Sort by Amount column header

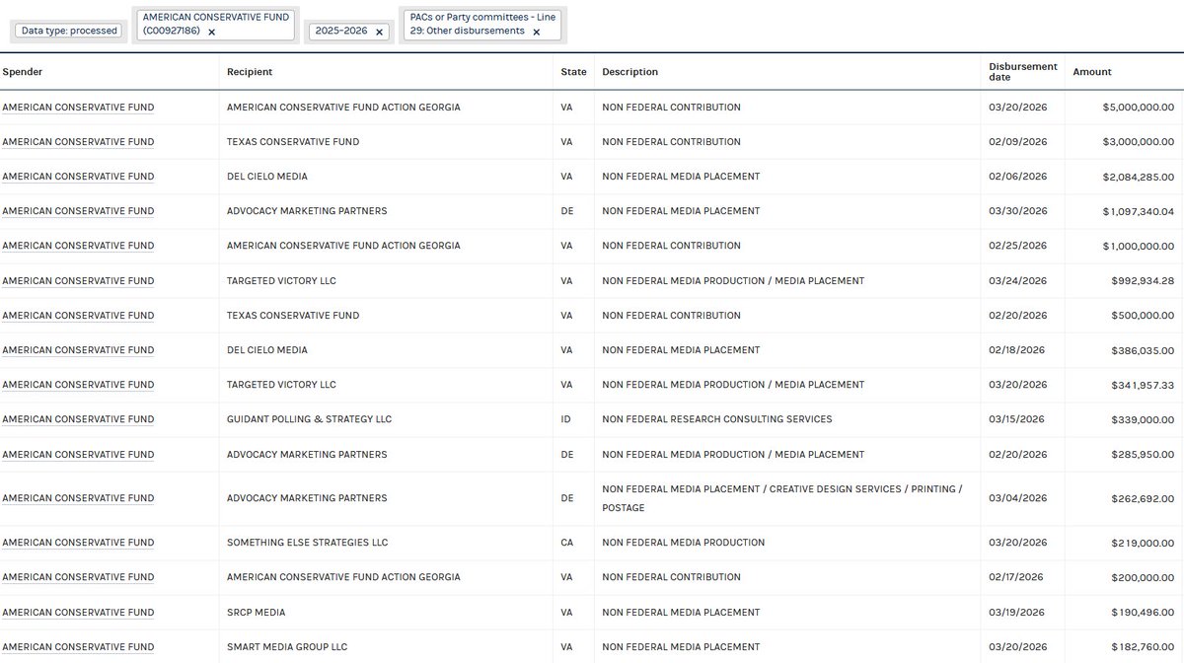click(x=1092, y=72)
